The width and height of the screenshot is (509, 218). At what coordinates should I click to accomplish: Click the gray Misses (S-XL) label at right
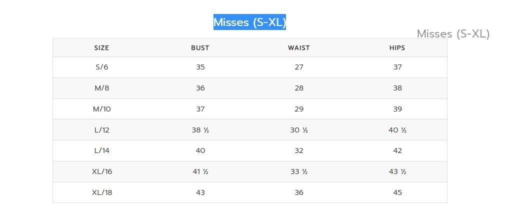[x=453, y=33]
